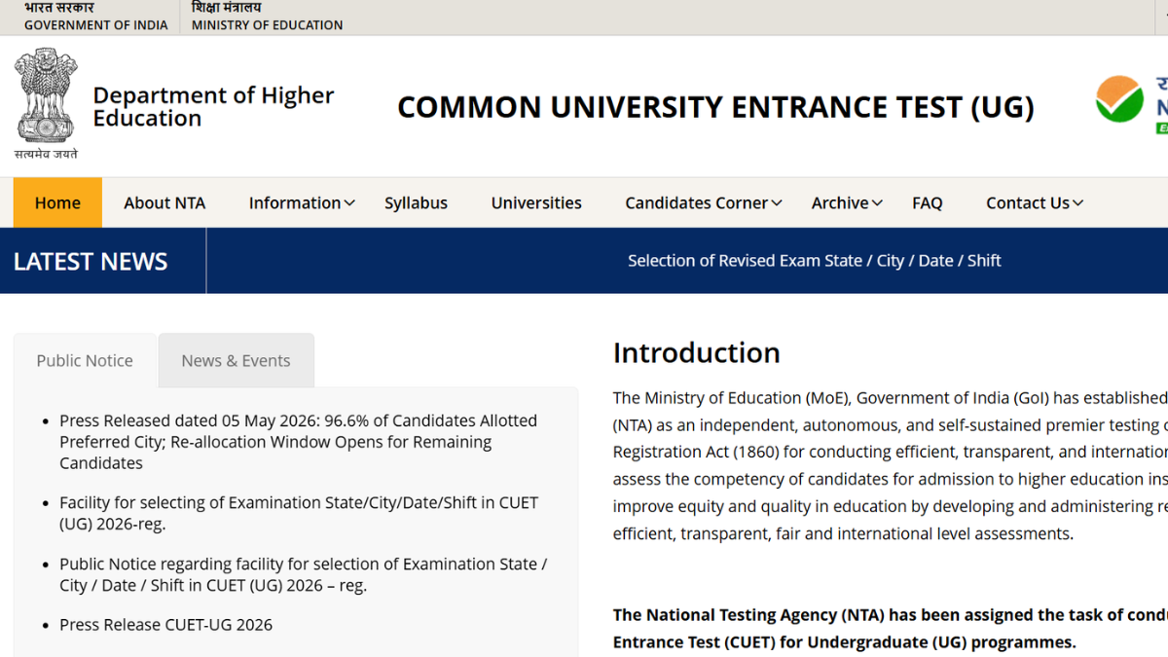Expand the Information menu chevron
The width and height of the screenshot is (1168, 657).
pos(349,203)
